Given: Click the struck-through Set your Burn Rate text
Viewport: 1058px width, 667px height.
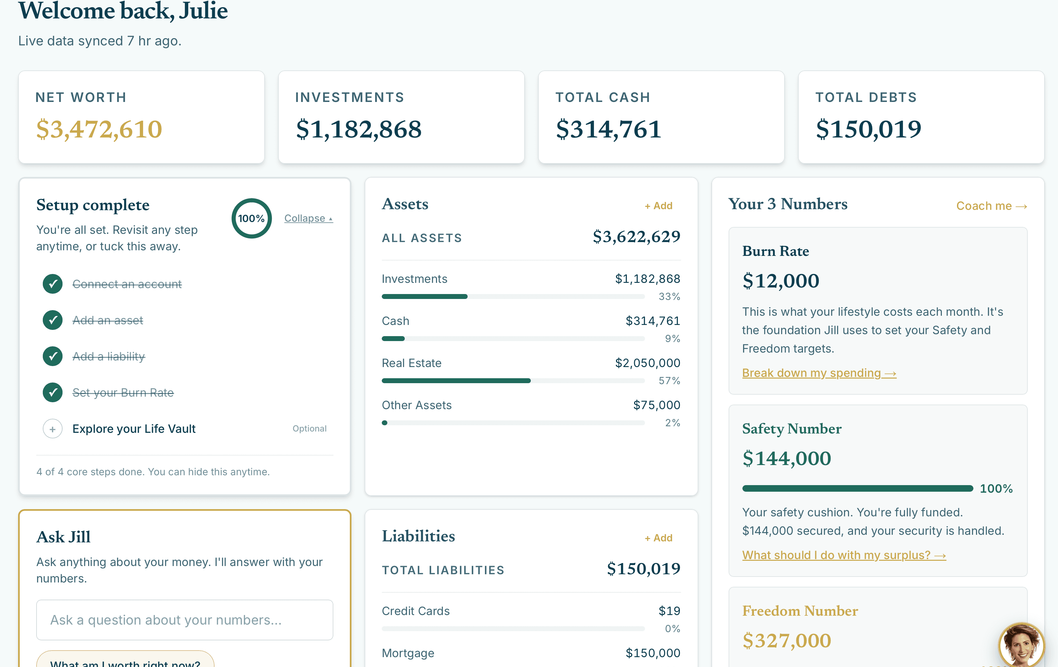Looking at the screenshot, I should [123, 393].
